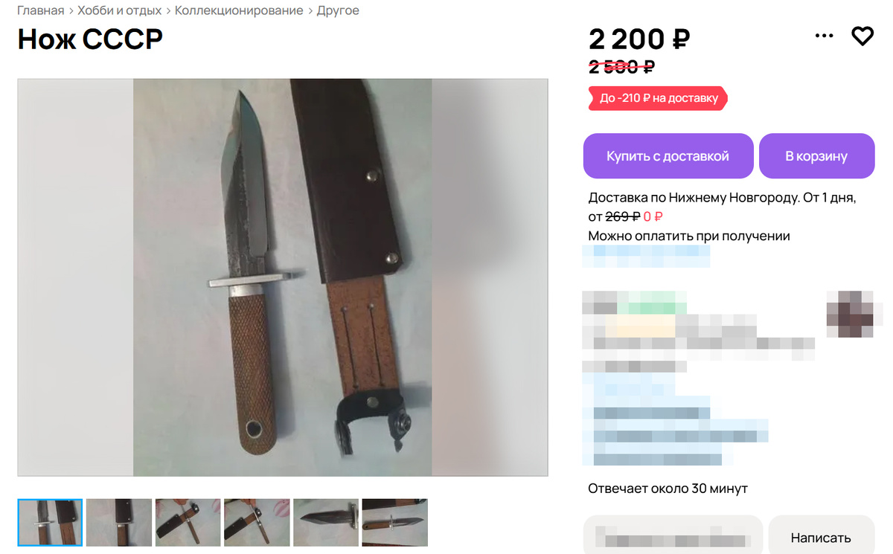The width and height of the screenshot is (893, 554).
Task: Click Купить с доставкой button
Action: click(668, 156)
